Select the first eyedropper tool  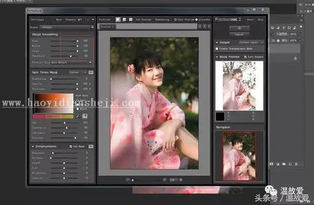[78, 116]
